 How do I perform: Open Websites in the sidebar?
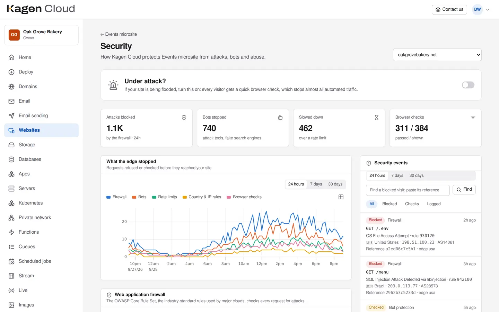pyautogui.click(x=42, y=130)
